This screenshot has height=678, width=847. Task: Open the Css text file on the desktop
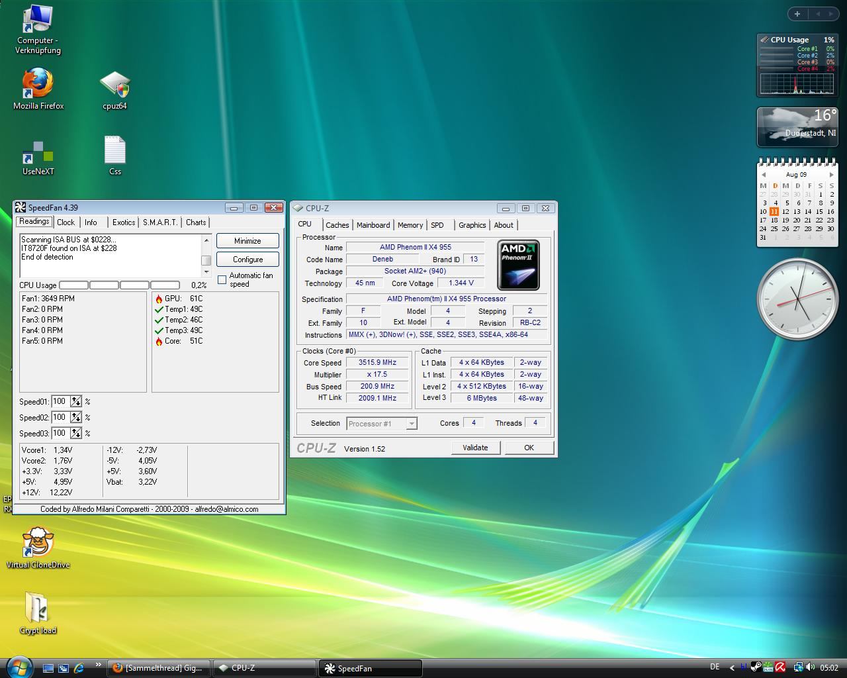click(114, 156)
